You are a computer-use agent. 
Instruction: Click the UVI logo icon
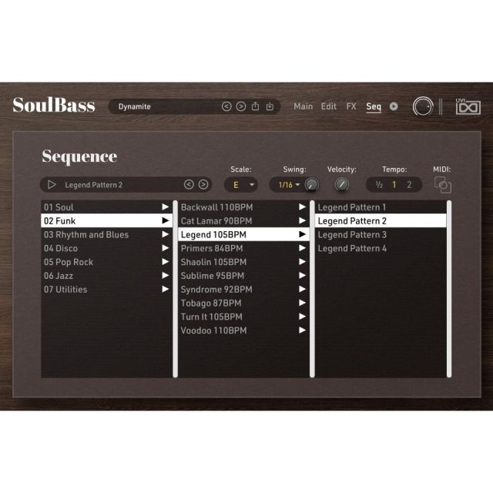[468, 106]
